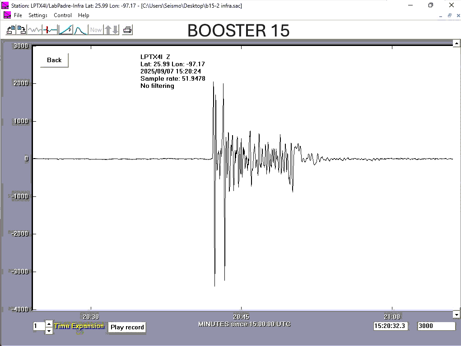Open the Control menu

tap(63, 15)
